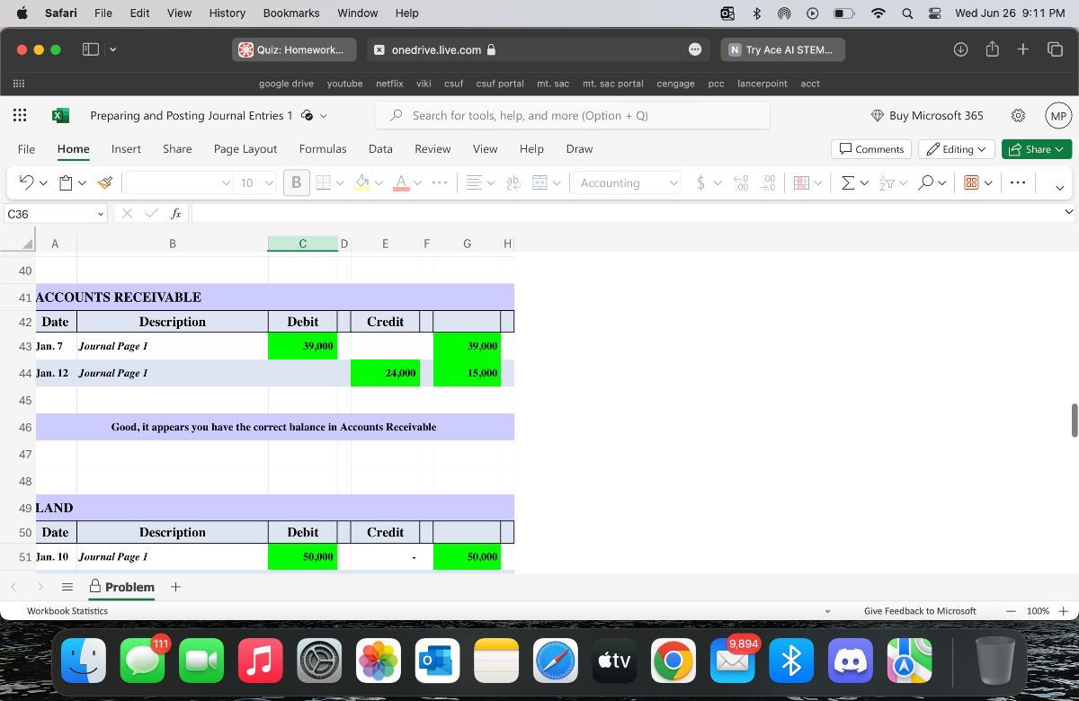The height and width of the screenshot is (701, 1079).
Task: Open the cengage bookmark
Action: coord(675,84)
